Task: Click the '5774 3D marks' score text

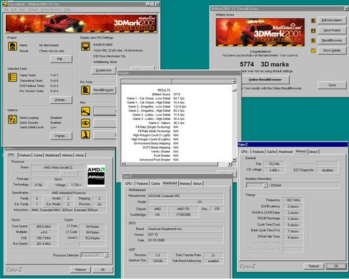Action: [264, 65]
